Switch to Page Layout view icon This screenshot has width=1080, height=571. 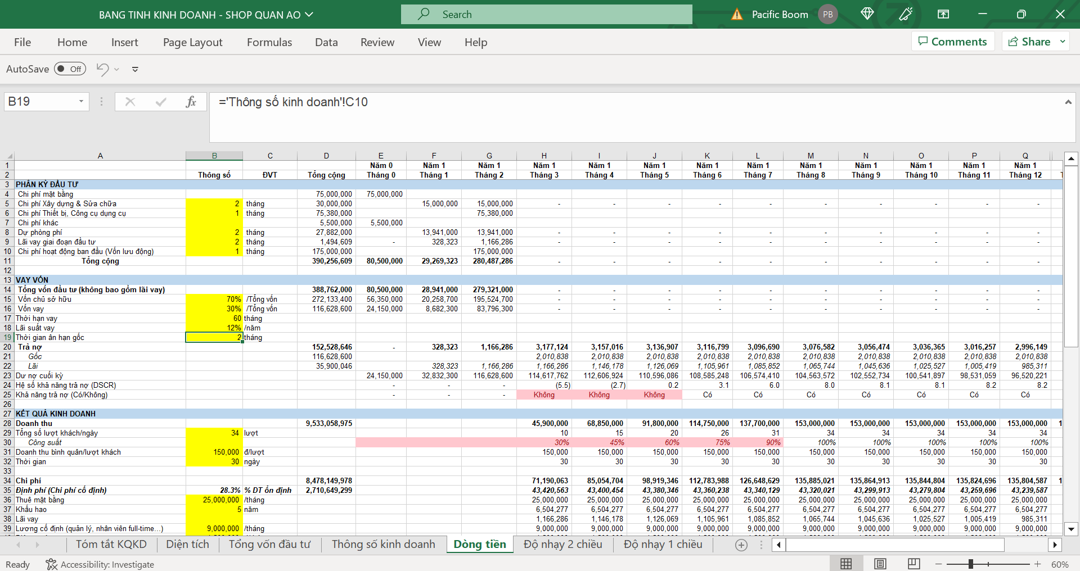point(880,564)
